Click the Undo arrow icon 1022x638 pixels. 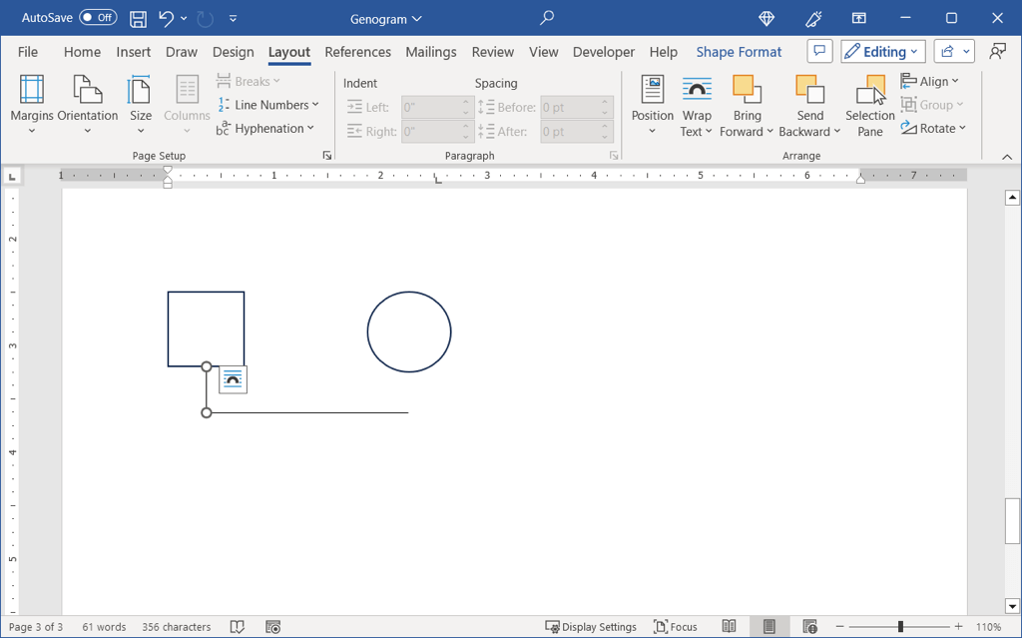pos(166,18)
